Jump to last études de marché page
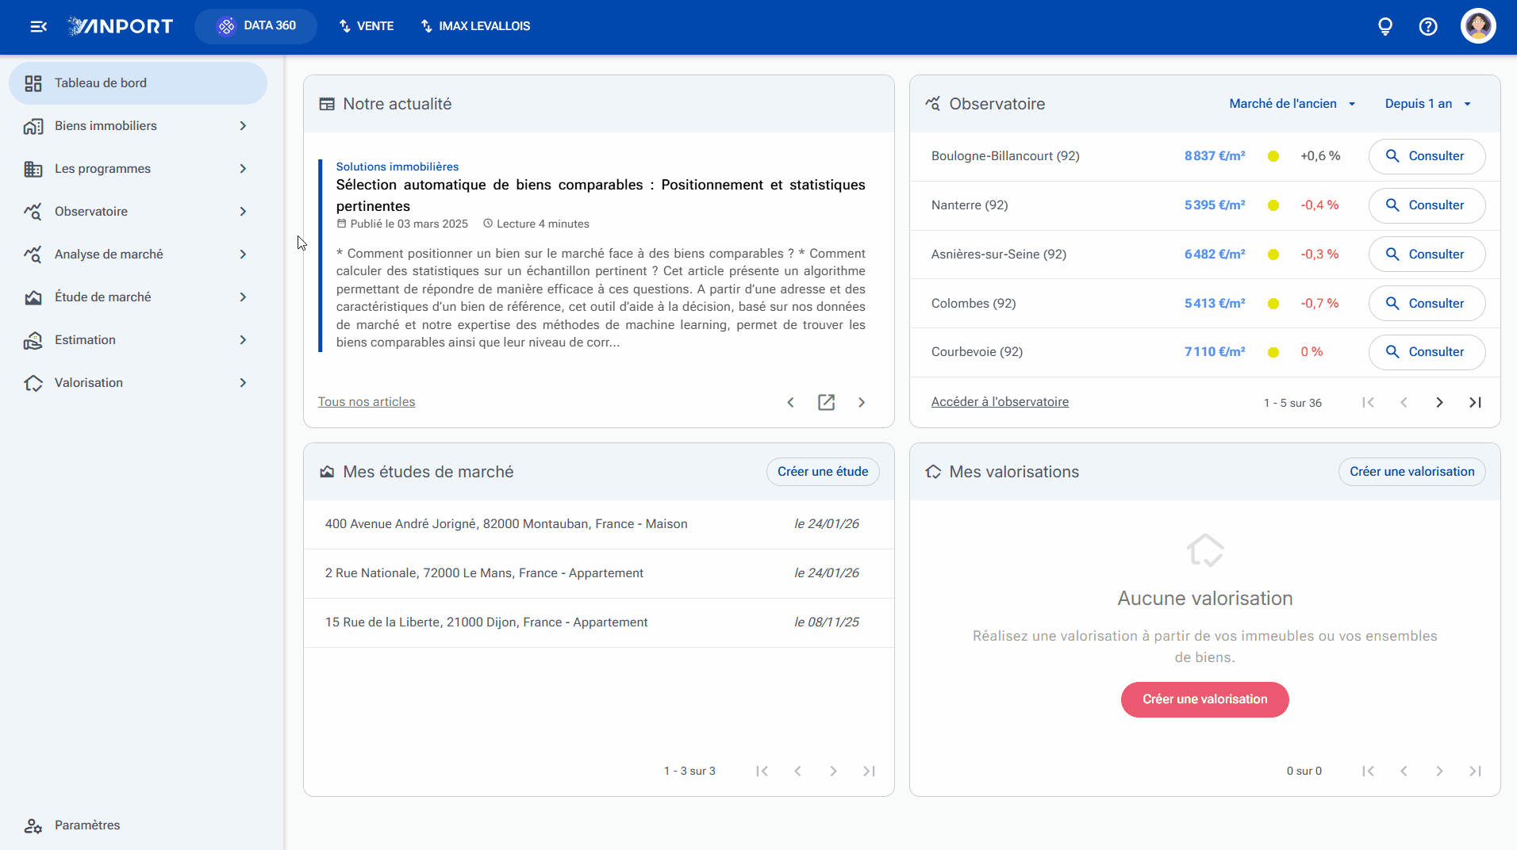 (869, 771)
